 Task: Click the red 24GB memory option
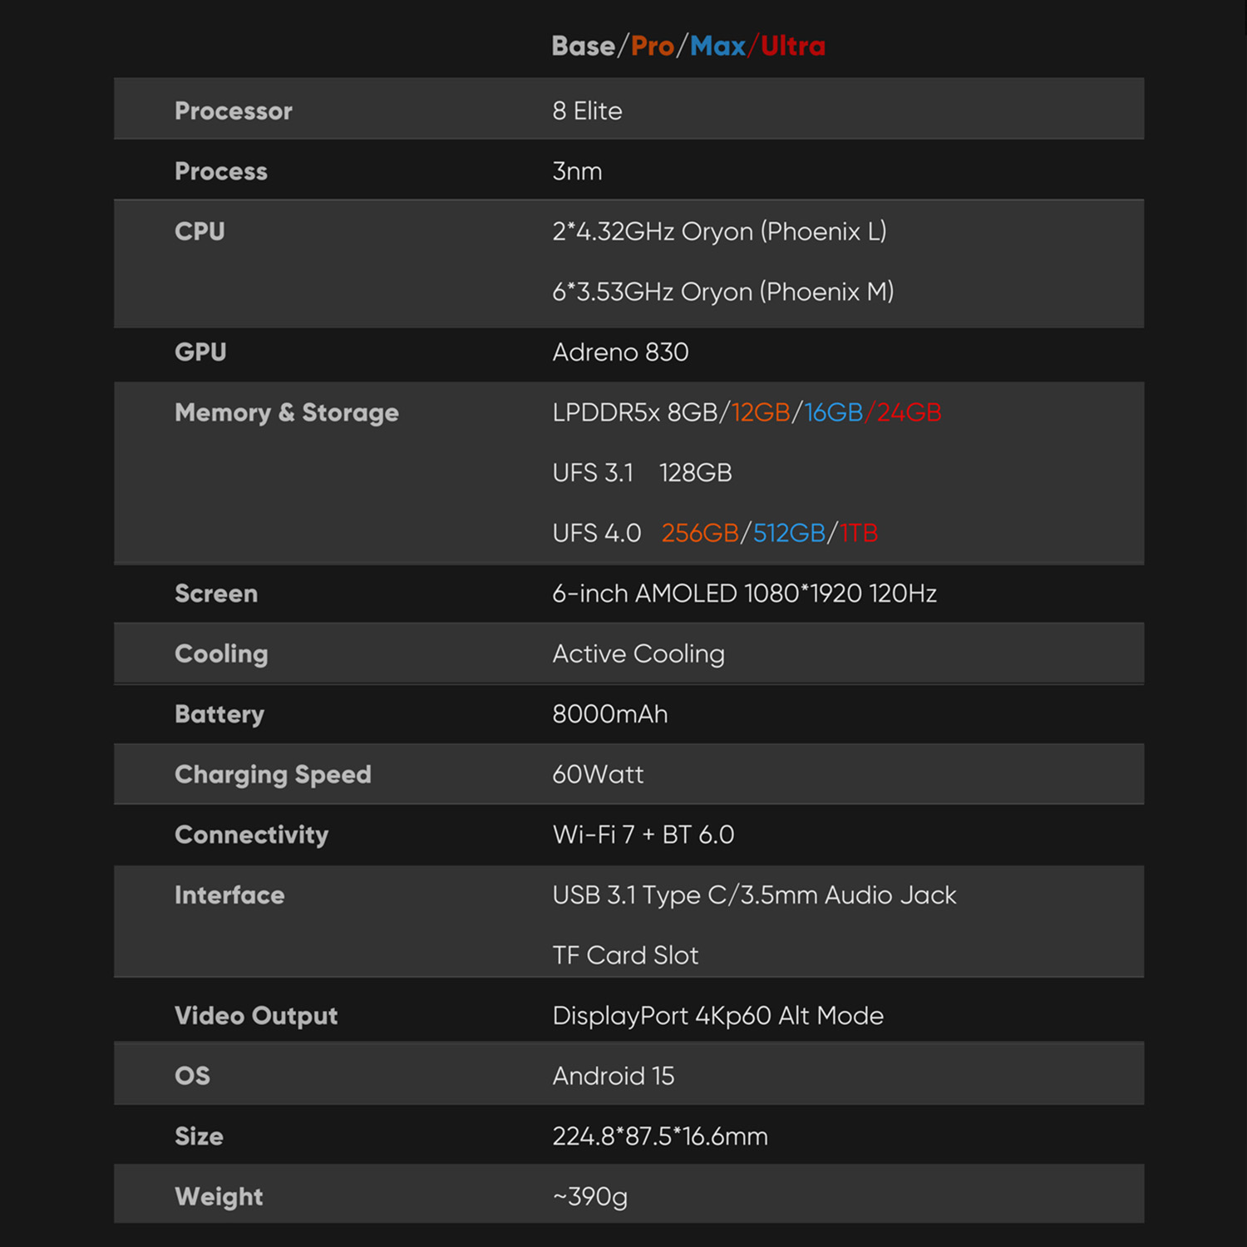point(909,412)
